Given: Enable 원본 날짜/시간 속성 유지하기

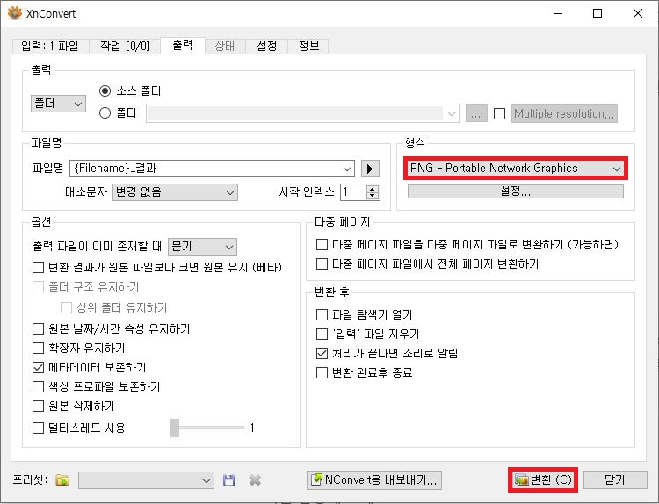Looking at the screenshot, I should [39, 328].
